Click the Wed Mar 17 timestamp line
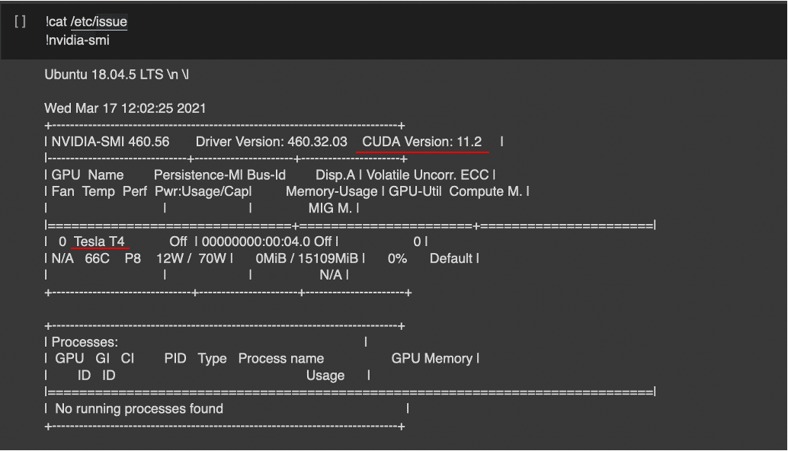 click(125, 108)
